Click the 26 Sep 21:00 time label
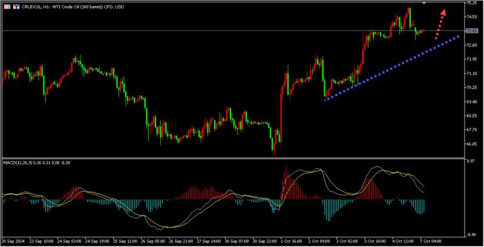Image resolution: width=484 pixels, height=247 pixels. tap(180, 241)
